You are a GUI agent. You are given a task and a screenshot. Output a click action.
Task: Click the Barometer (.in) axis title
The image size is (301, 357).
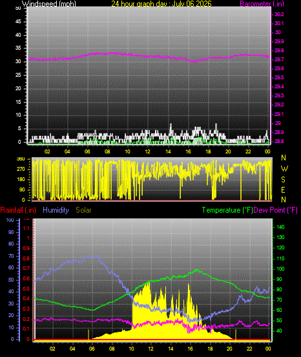click(262, 4)
